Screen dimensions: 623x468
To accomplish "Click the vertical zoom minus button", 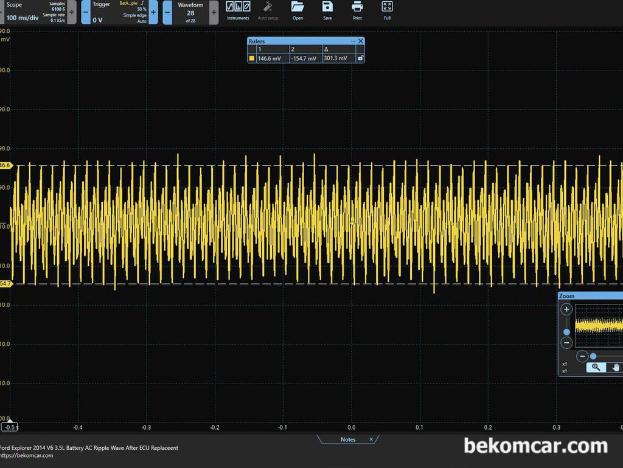I will pos(566,343).
